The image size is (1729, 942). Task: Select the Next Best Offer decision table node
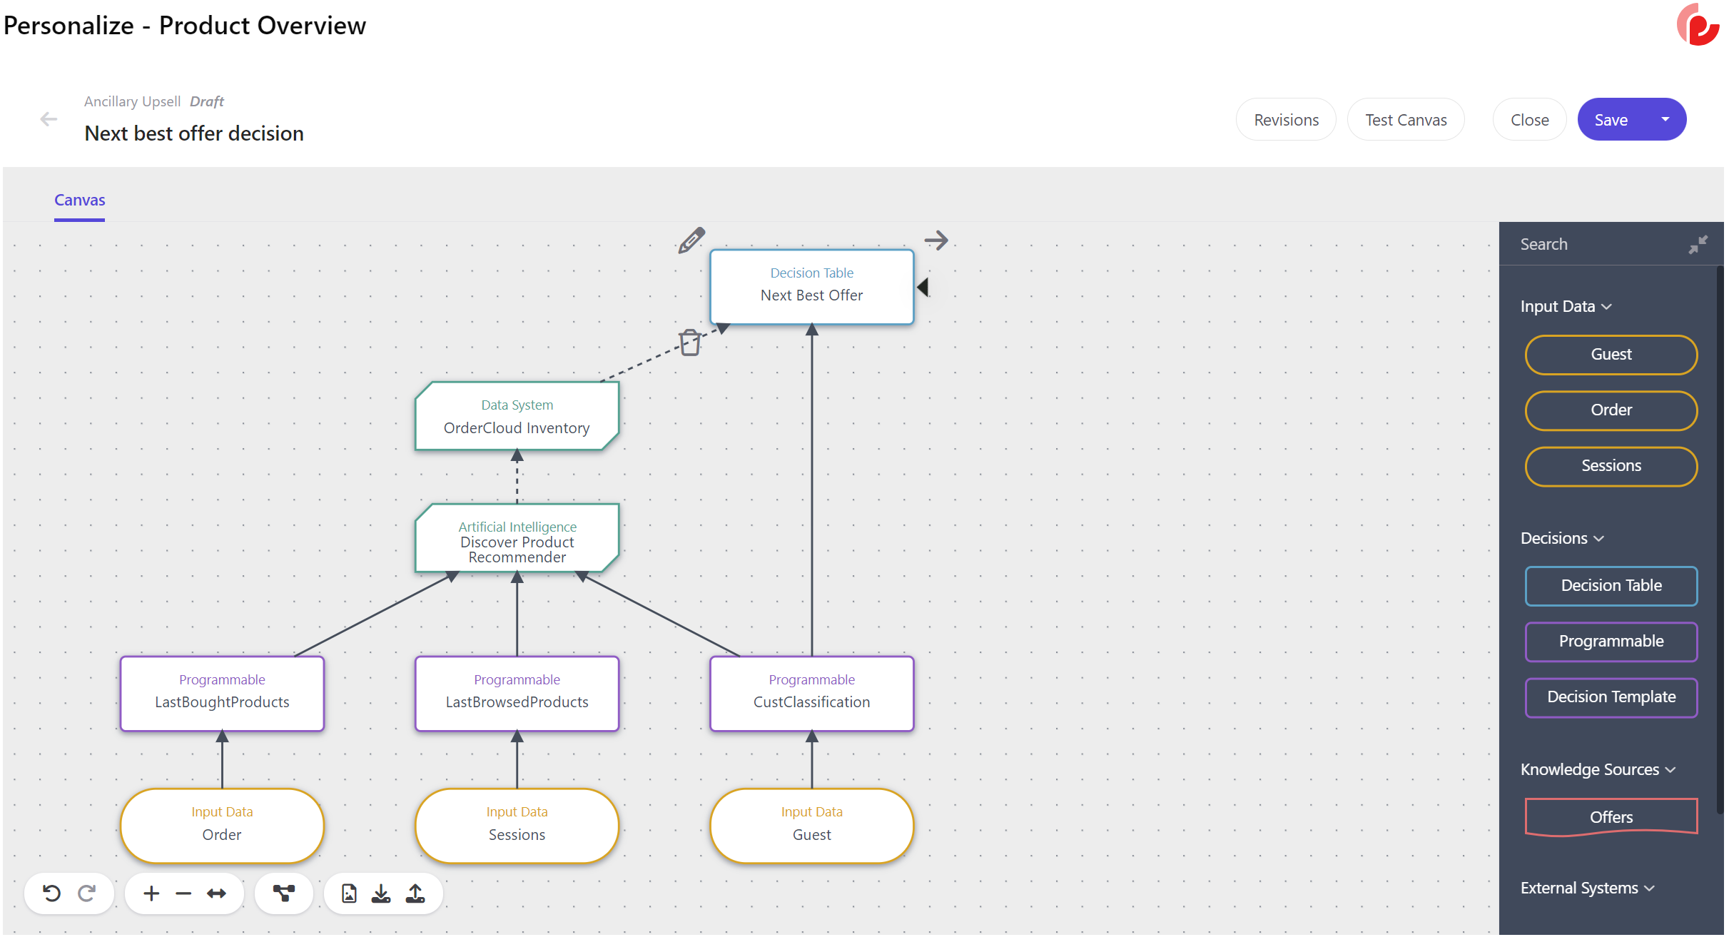coord(811,286)
